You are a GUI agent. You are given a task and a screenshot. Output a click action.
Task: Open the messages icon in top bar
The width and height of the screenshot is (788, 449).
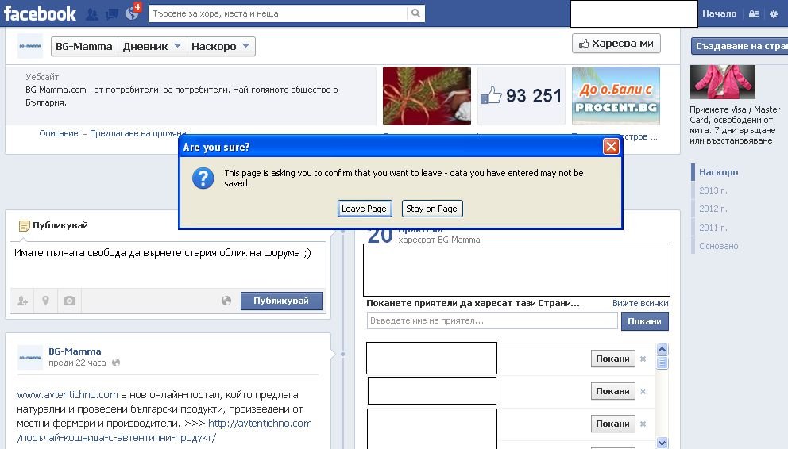(112, 14)
